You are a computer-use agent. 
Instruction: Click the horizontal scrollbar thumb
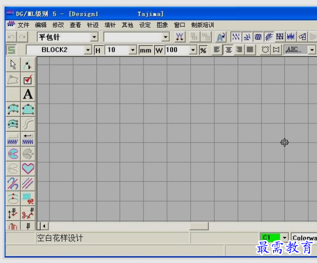tap(199, 226)
